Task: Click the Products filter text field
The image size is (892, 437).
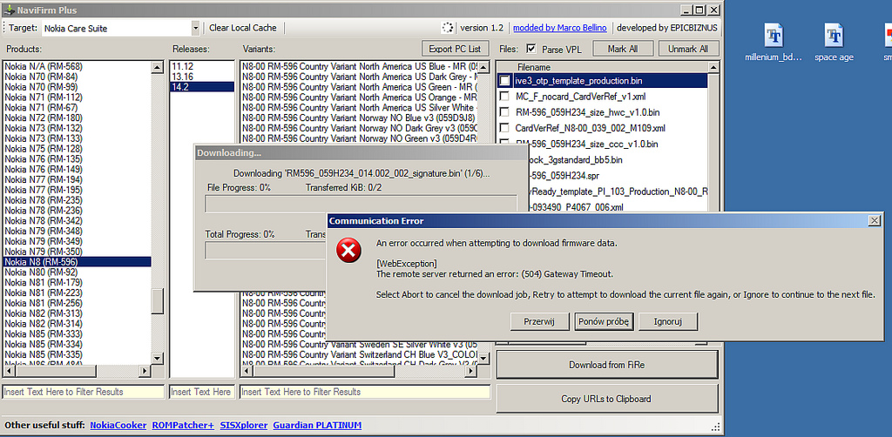Action: 84,392
